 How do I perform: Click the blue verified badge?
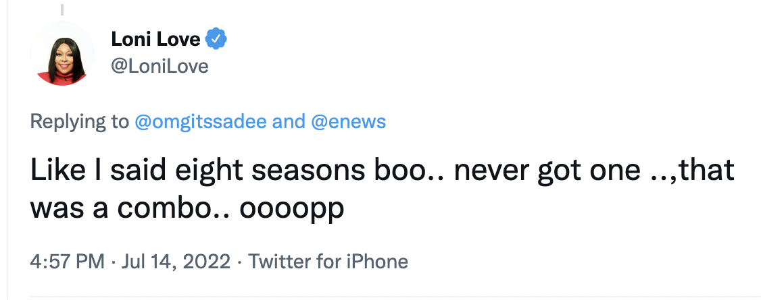click(216, 40)
